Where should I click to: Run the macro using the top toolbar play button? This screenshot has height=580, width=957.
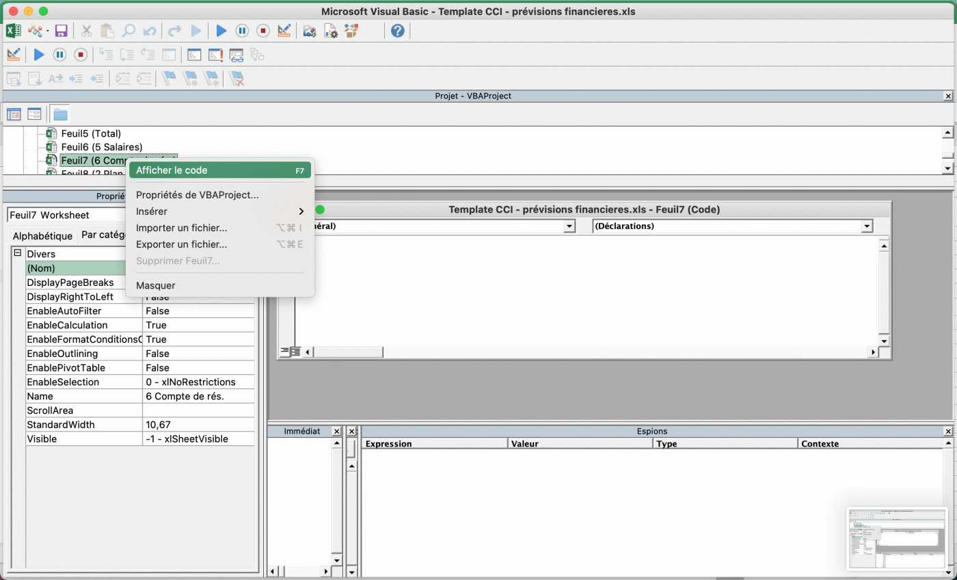[x=221, y=31]
